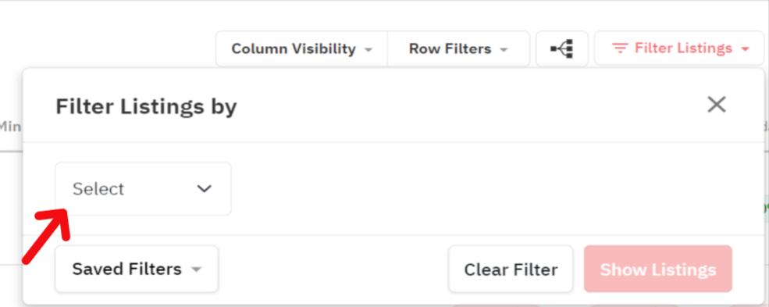The width and height of the screenshot is (769, 307).
Task: Expand the Row Filters dropdown
Action: [458, 48]
